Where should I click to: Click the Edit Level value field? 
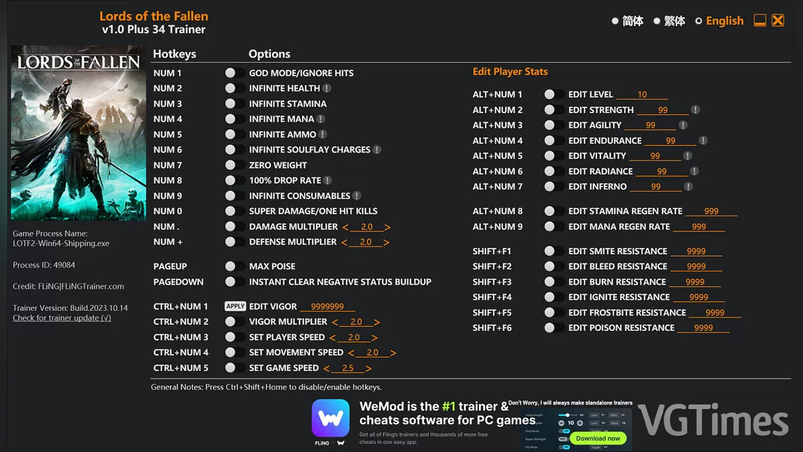pos(642,95)
